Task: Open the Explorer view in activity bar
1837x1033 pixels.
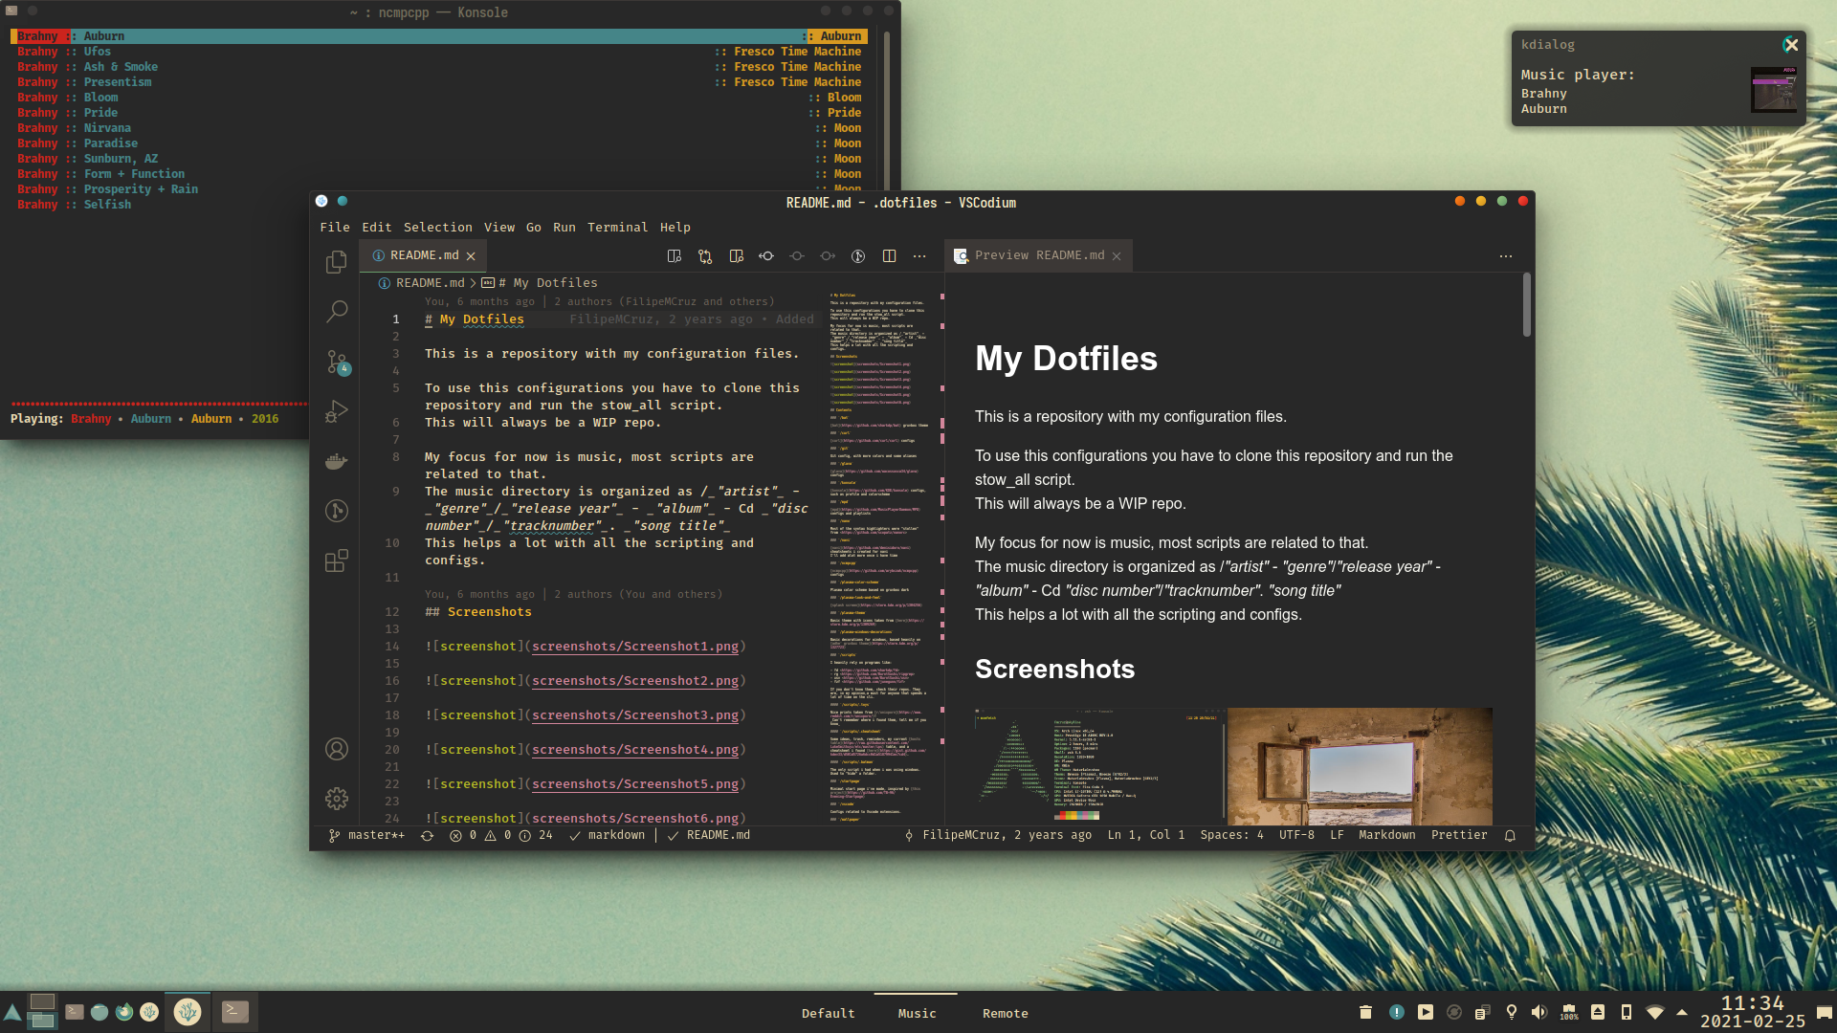Action: pyautogui.click(x=336, y=262)
